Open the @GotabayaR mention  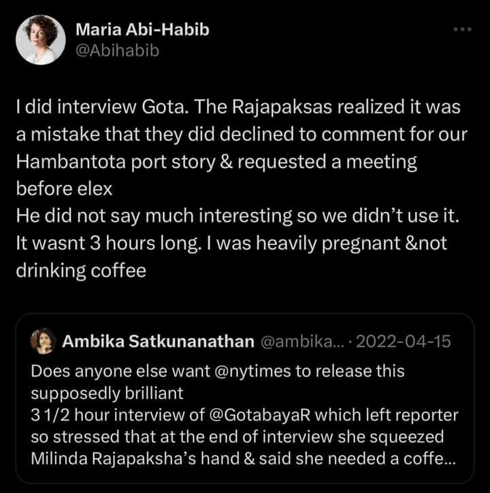coord(259,415)
